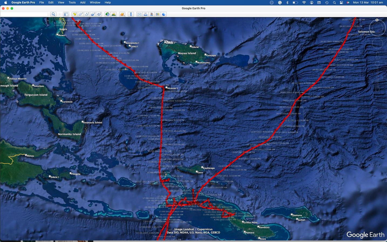This screenshot has height=242, width=387.
Task: Click the Pihigole placemark
Action: [x=75, y=174]
